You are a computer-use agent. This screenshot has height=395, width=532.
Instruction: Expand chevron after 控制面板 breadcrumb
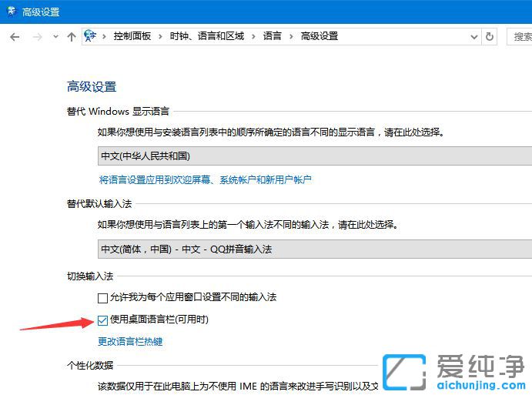[160, 36]
